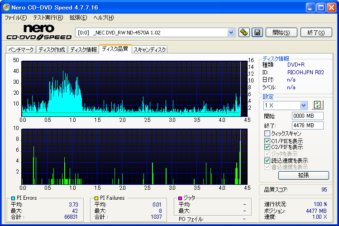Viewport: 339px width, 226px height.
Task: Click the grayed ジッタを表示 checkbox
Action: pyautogui.click(x=267, y=154)
